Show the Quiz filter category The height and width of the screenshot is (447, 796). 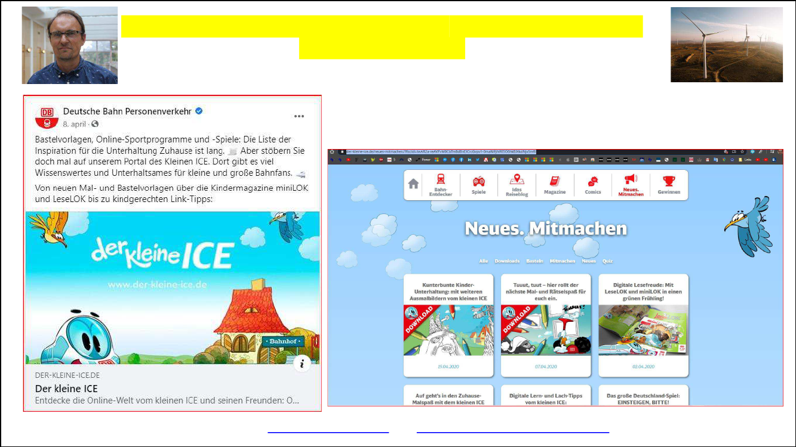click(x=607, y=261)
